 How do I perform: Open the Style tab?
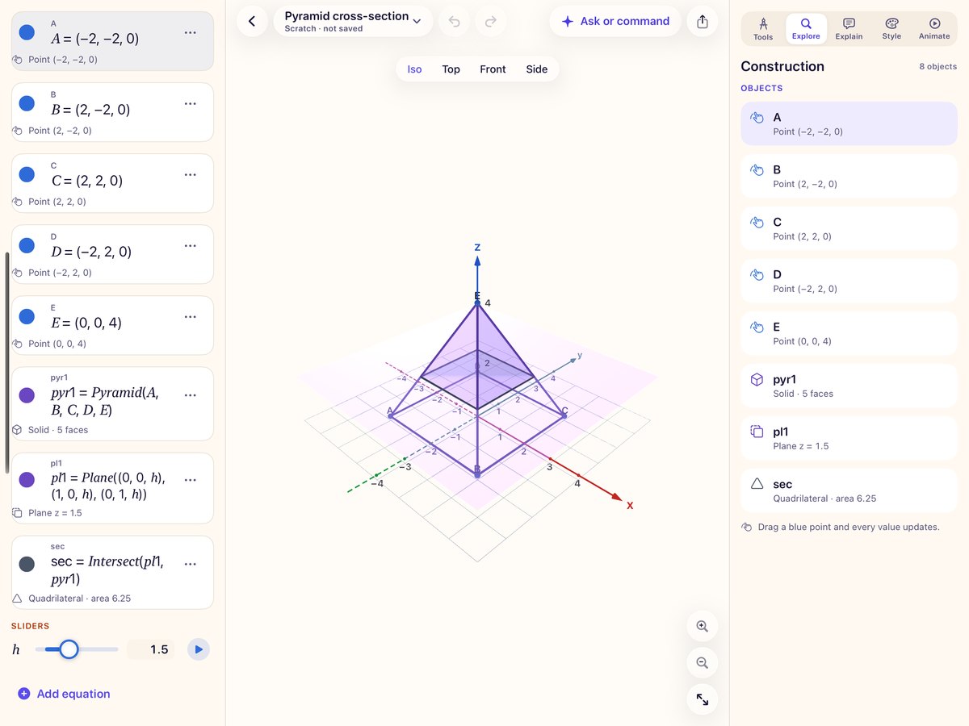(x=891, y=29)
